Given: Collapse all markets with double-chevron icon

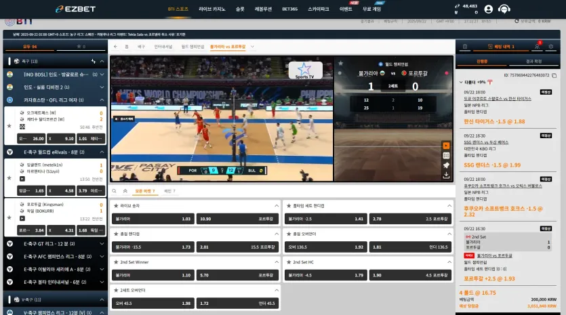Looking at the screenshot, I should [125, 191].
